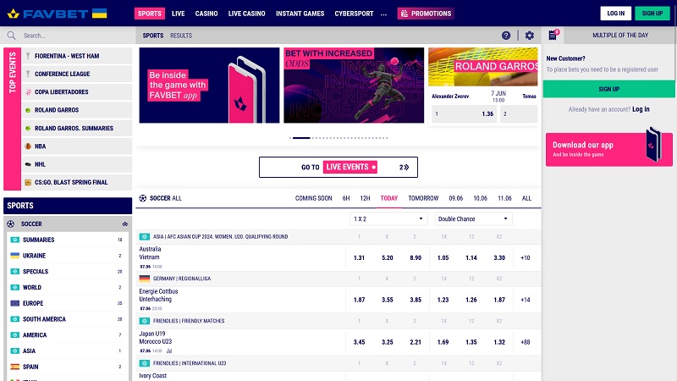Open the 1 X 2 market dropdown
The image size is (677, 381).
coord(388,218)
